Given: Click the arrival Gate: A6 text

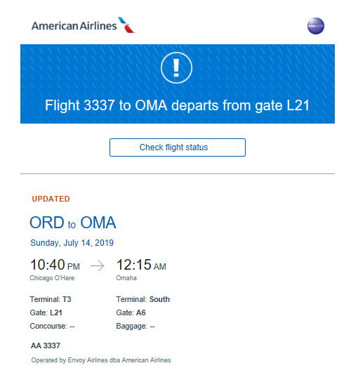Looking at the screenshot, I should [131, 312].
